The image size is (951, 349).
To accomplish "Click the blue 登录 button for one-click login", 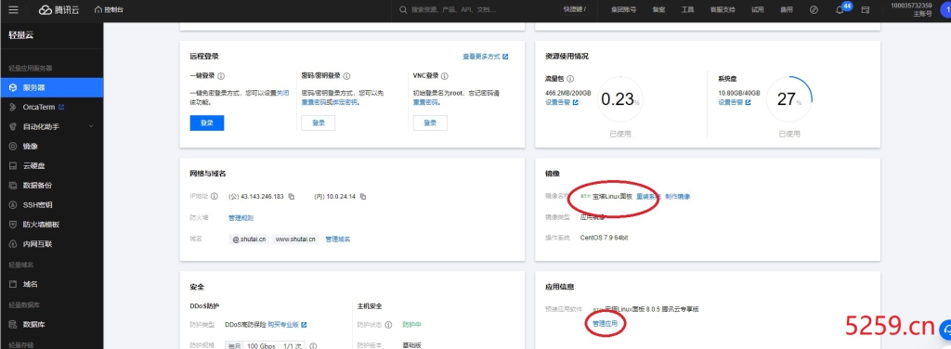I will (x=207, y=123).
